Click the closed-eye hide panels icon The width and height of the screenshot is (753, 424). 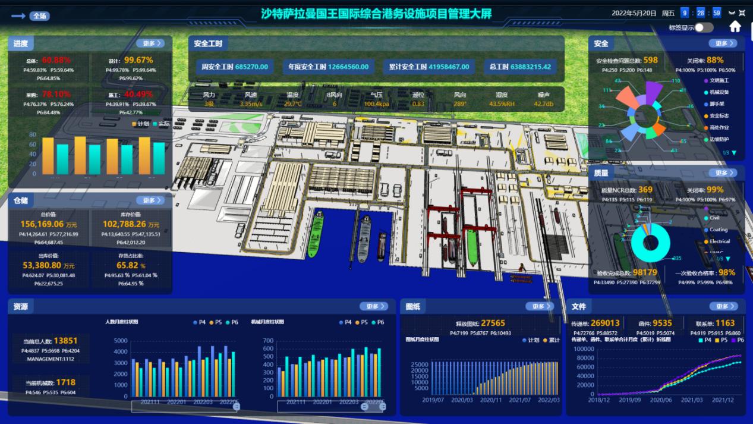(x=731, y=12)
